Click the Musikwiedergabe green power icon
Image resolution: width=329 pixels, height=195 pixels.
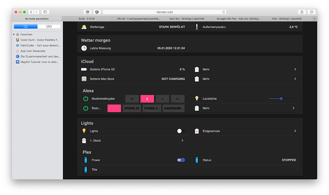[x=86, y=99]
